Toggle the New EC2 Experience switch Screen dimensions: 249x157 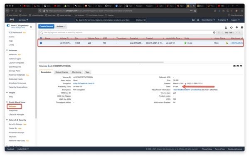[8, 25]
